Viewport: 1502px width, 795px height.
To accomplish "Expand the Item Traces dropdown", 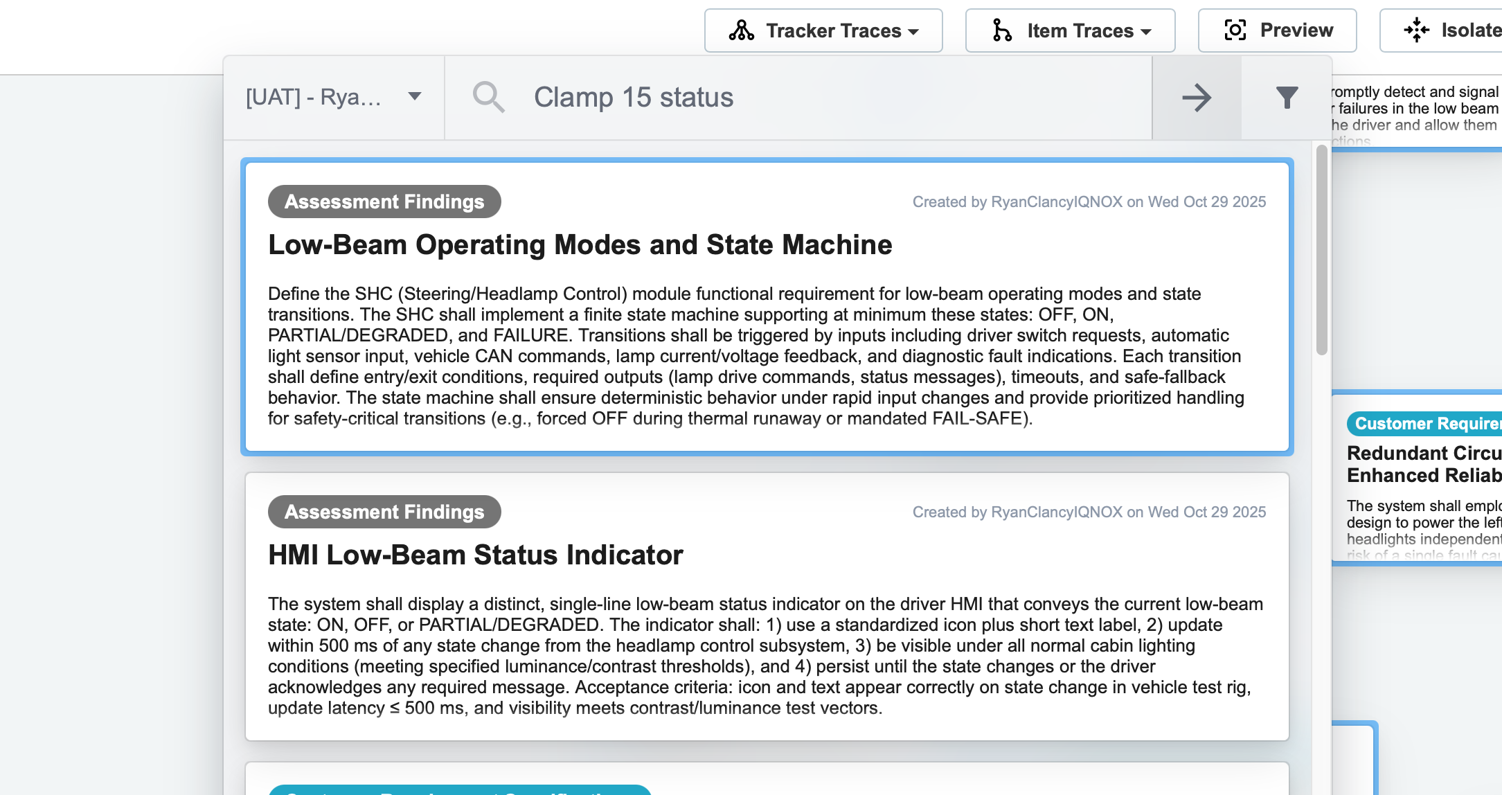I will point(1145,31).
